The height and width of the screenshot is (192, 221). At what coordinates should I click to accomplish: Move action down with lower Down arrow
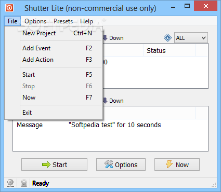pyautogui.click(x=113, y=101)
